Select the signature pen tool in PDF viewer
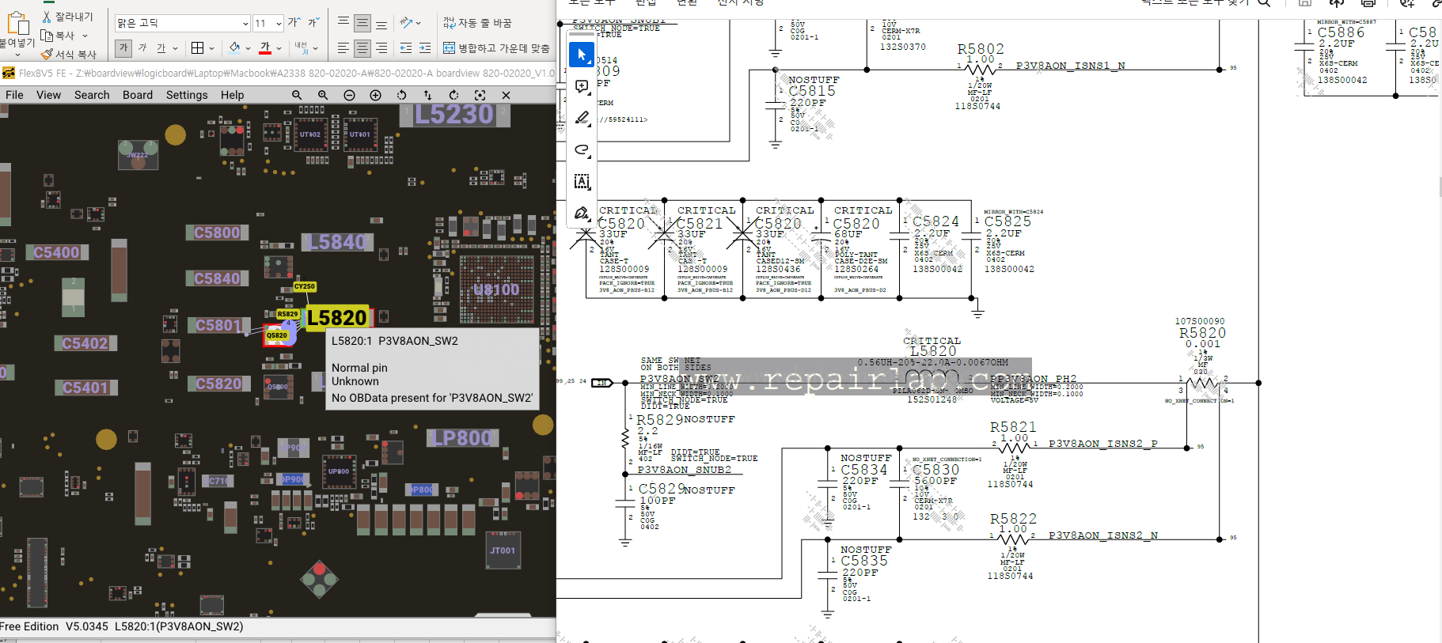 click(x=582, y=213)
